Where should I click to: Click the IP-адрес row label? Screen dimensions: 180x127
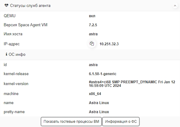click(11, 44)
